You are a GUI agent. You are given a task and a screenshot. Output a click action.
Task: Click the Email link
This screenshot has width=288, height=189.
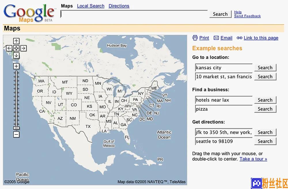226,38
